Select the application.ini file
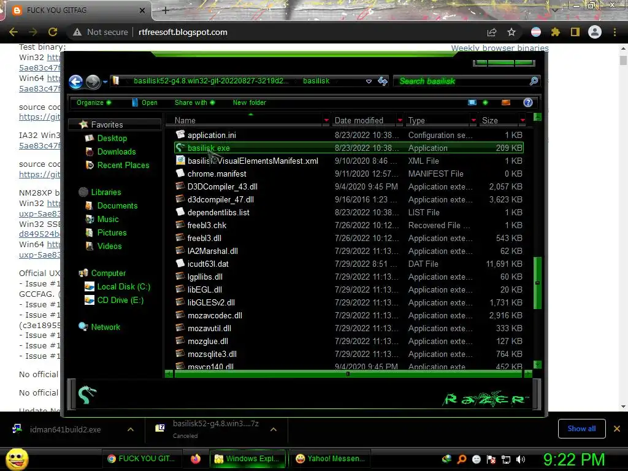The image size is (628, 471). point(212,135)
